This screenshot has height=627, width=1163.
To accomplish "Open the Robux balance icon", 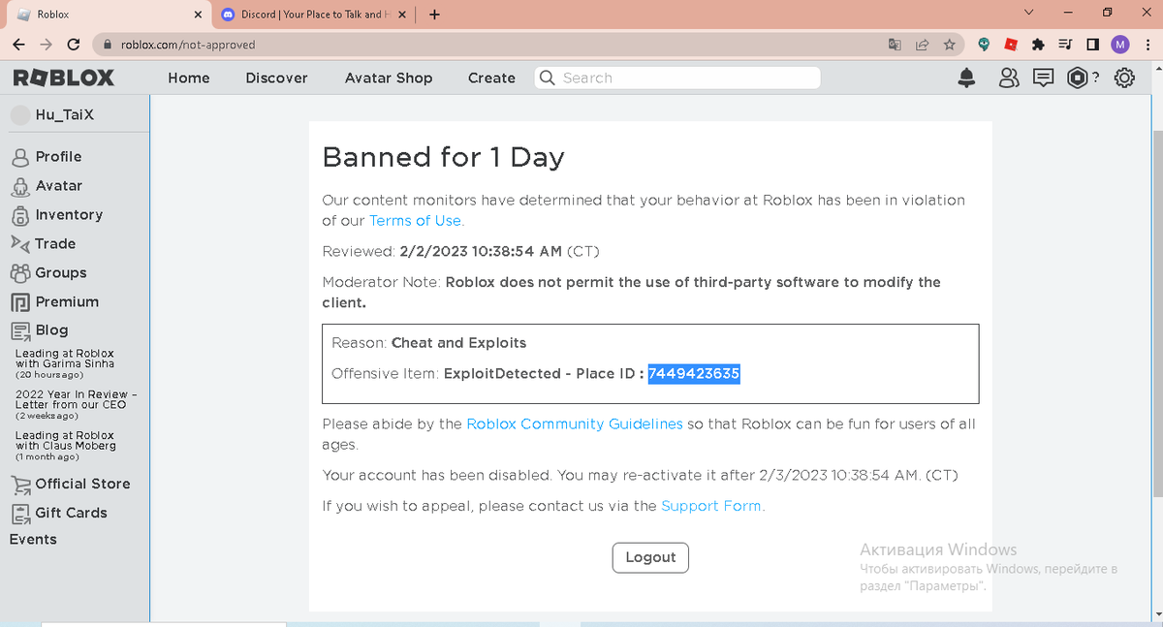I will point(1078,78).
